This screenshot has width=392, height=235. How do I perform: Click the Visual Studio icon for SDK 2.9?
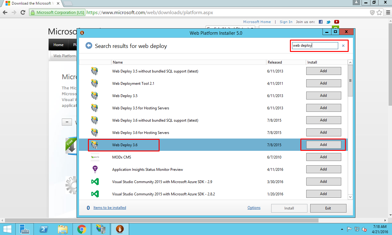pos(95,182)
